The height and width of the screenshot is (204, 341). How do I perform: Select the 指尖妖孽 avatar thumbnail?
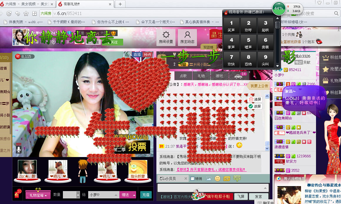tap(138, 169)
